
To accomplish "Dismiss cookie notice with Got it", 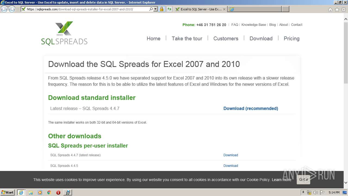I will (303, 180).
